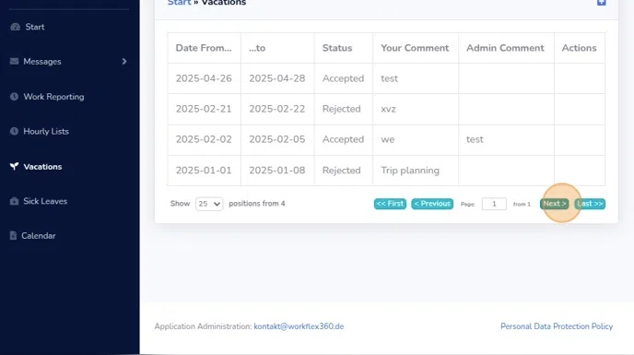Click the 2025-04-26 date cell
This screenshot has height=355, width=634.
[204, 78]
